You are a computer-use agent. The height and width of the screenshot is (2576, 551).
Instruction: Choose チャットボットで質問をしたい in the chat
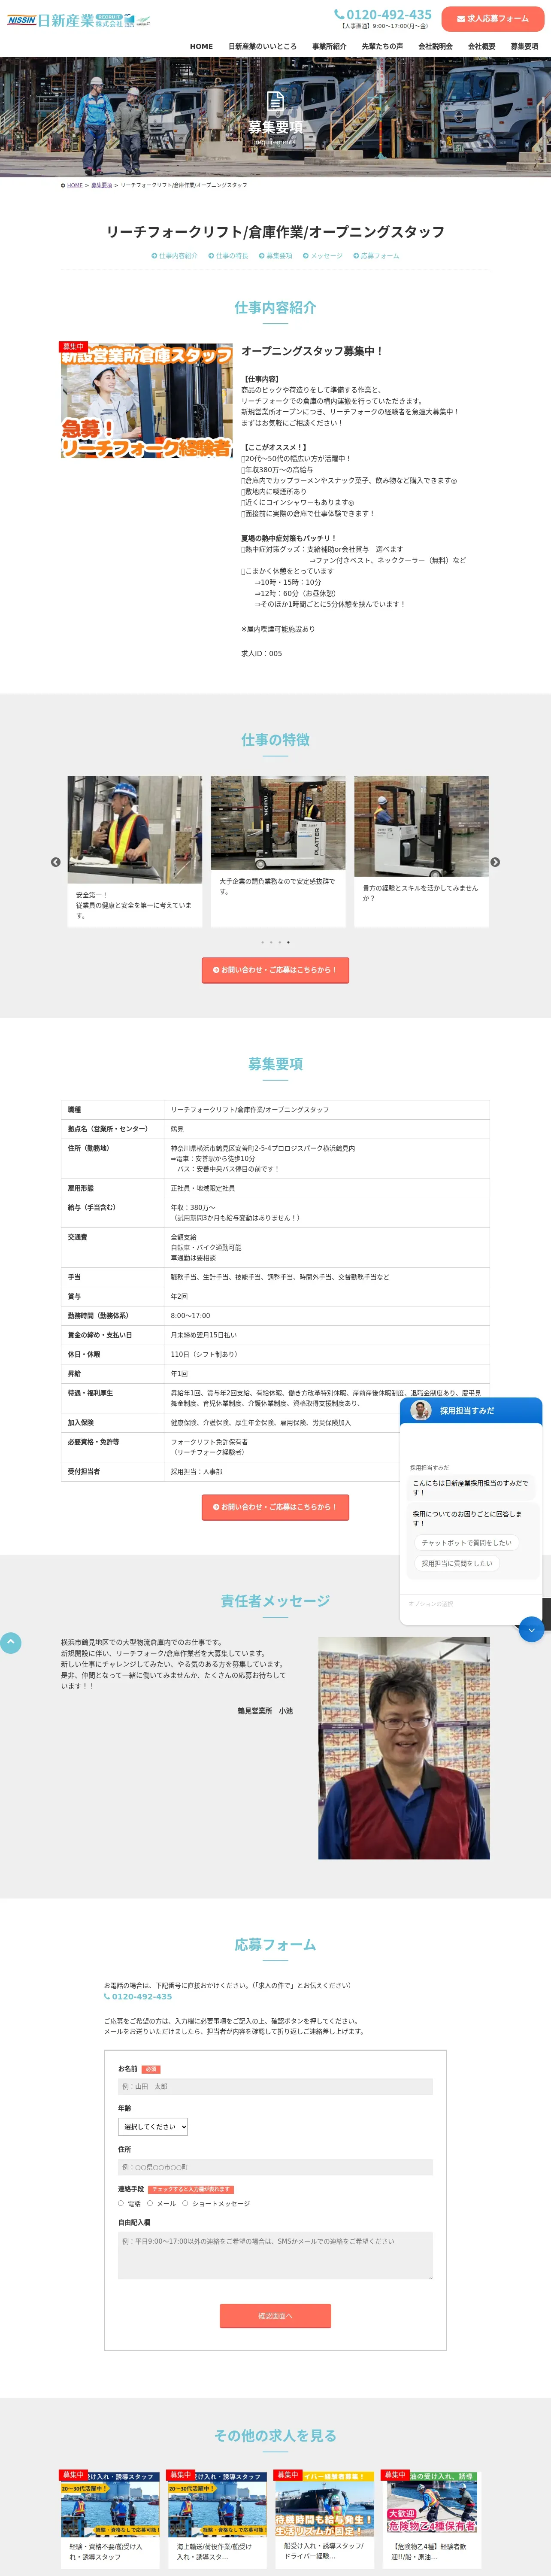point(466,1543)
